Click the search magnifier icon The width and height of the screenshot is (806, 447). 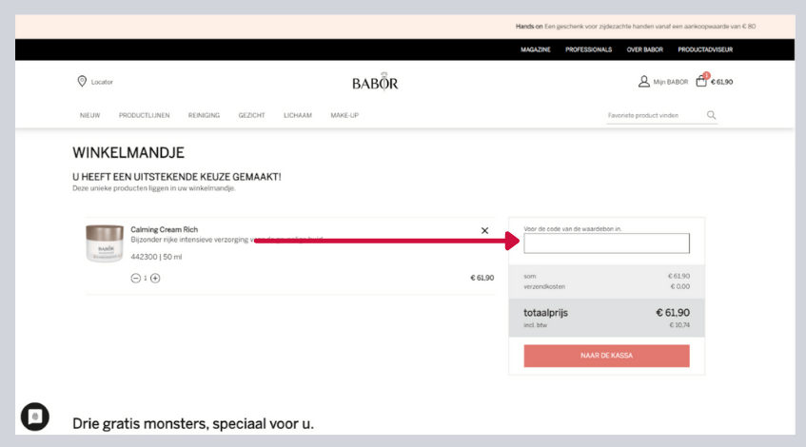[711, 115]
